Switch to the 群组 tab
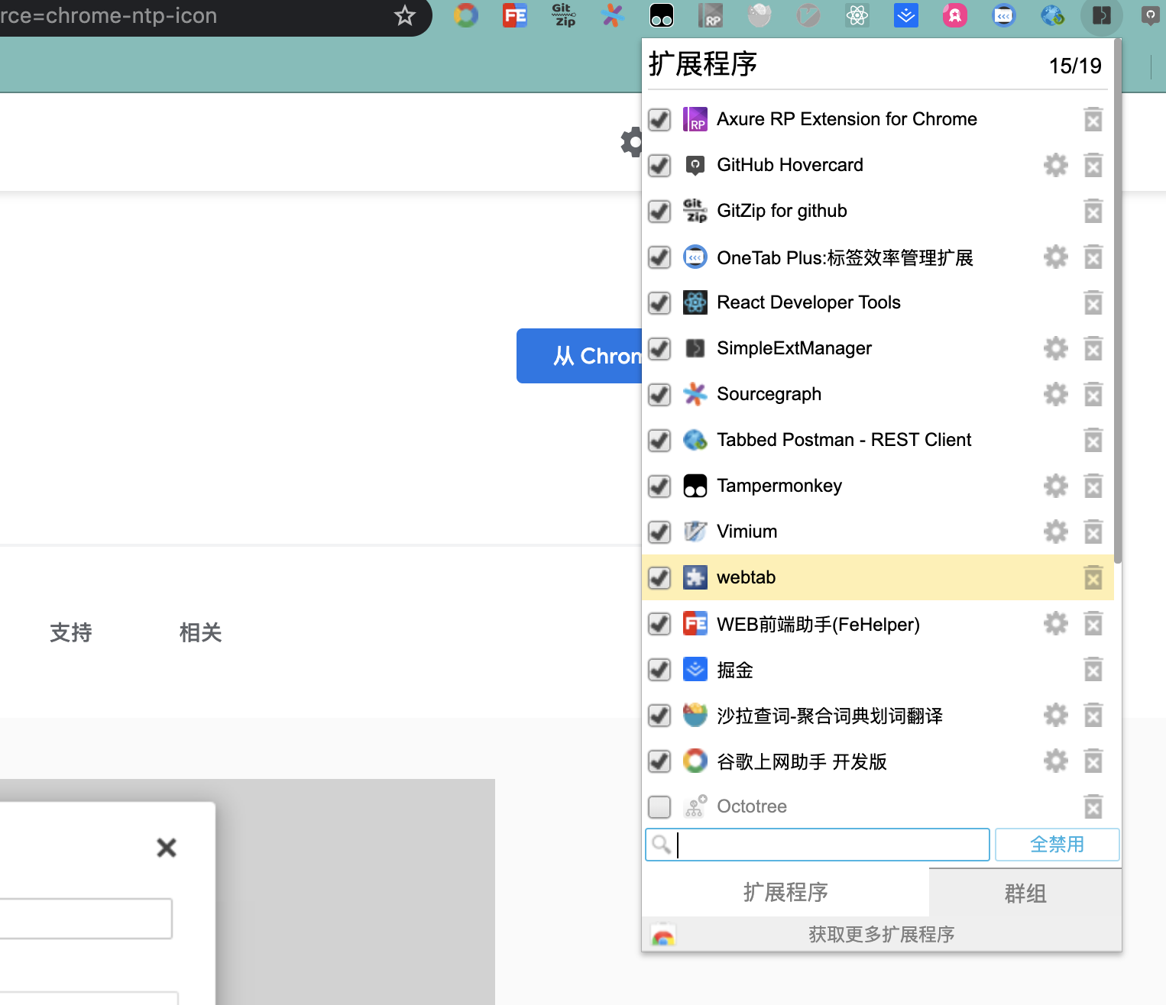Image resolution: width=1166 pixels, height=1005 pixels. [1025, 892]
